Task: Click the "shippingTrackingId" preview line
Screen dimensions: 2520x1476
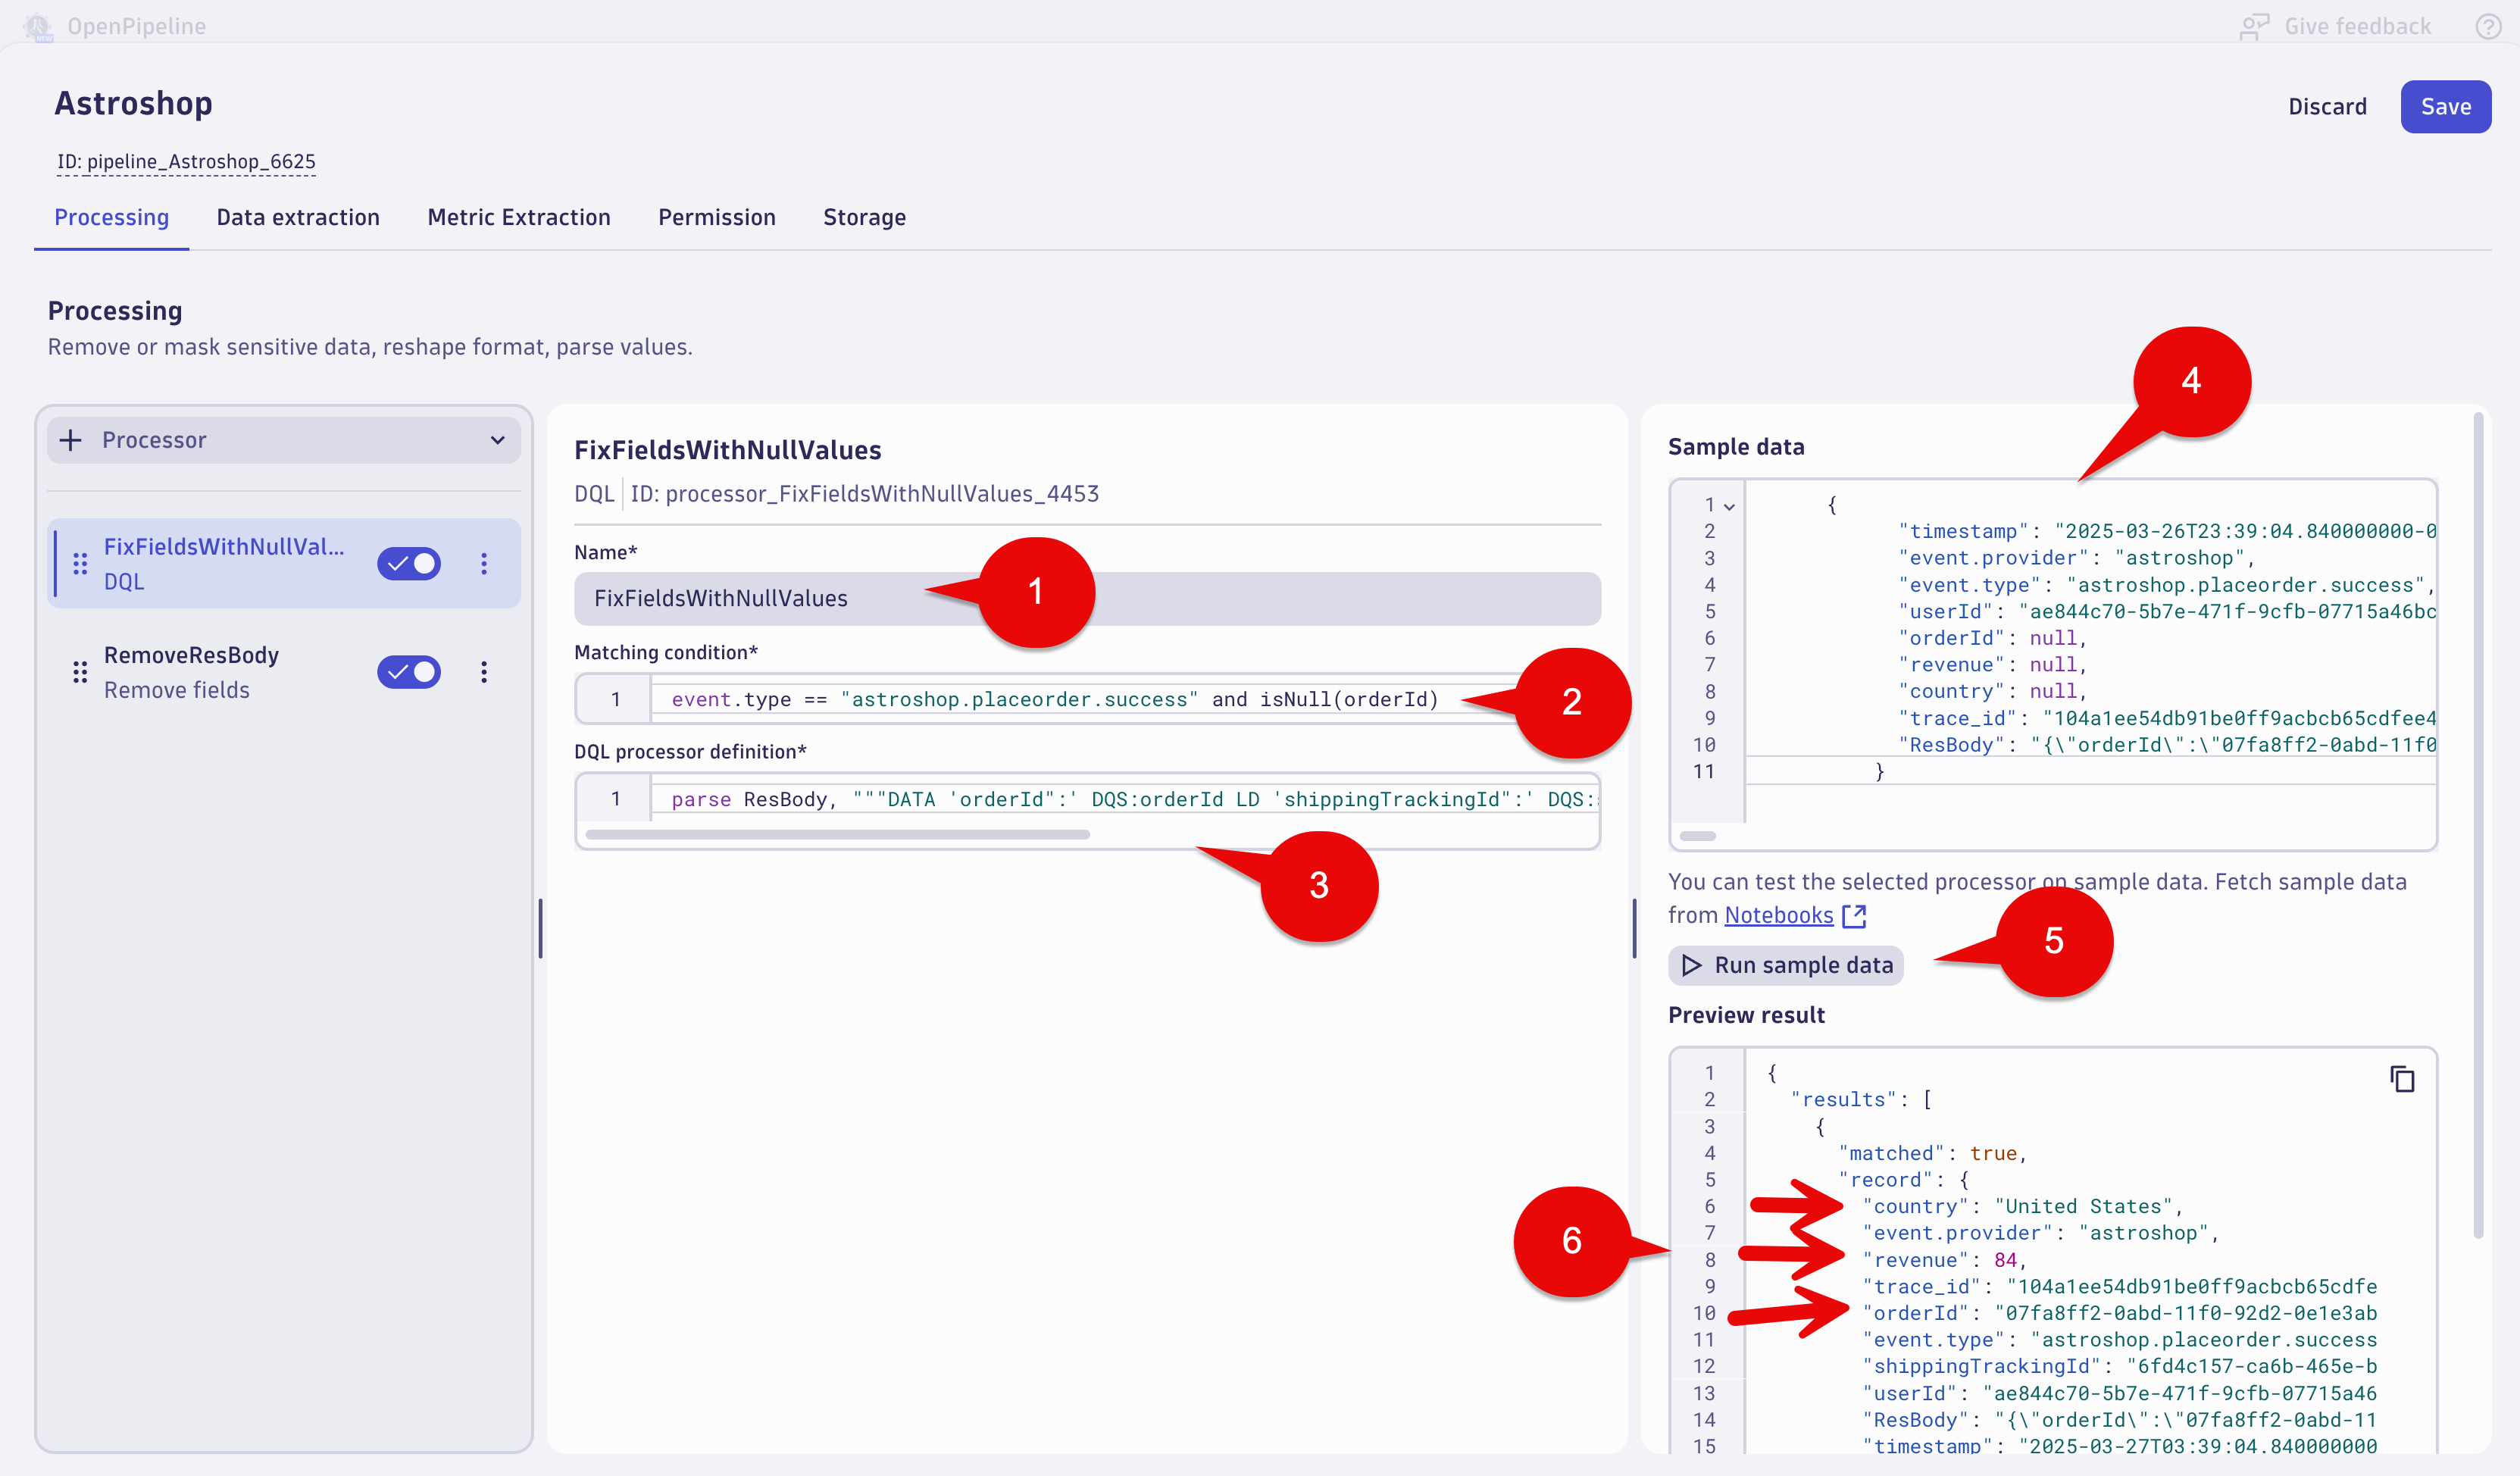Action: [2120, 1366]
